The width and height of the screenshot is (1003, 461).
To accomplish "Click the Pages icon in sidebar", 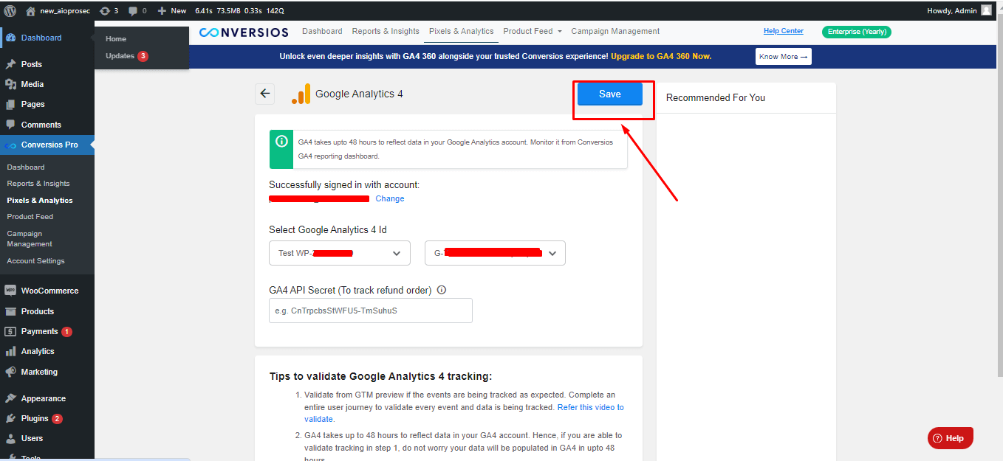I will point(10,104).
